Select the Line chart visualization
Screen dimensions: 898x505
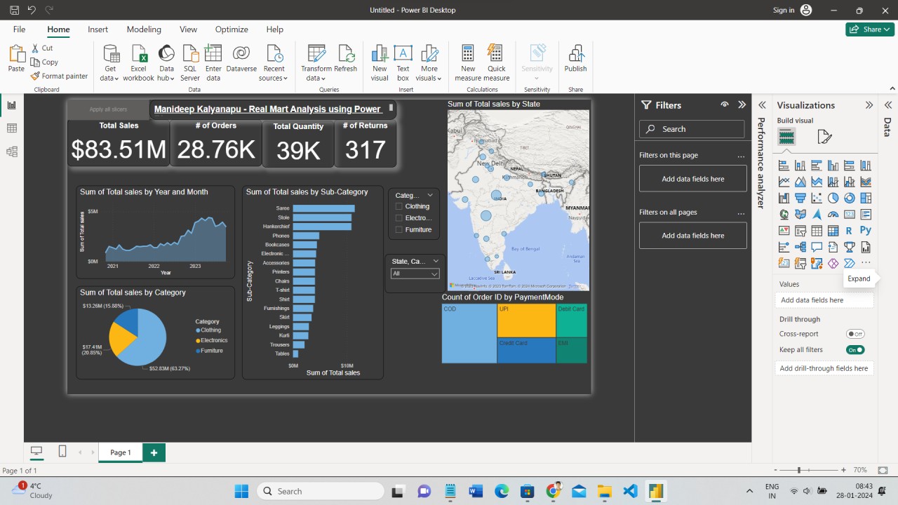[784, 182]
